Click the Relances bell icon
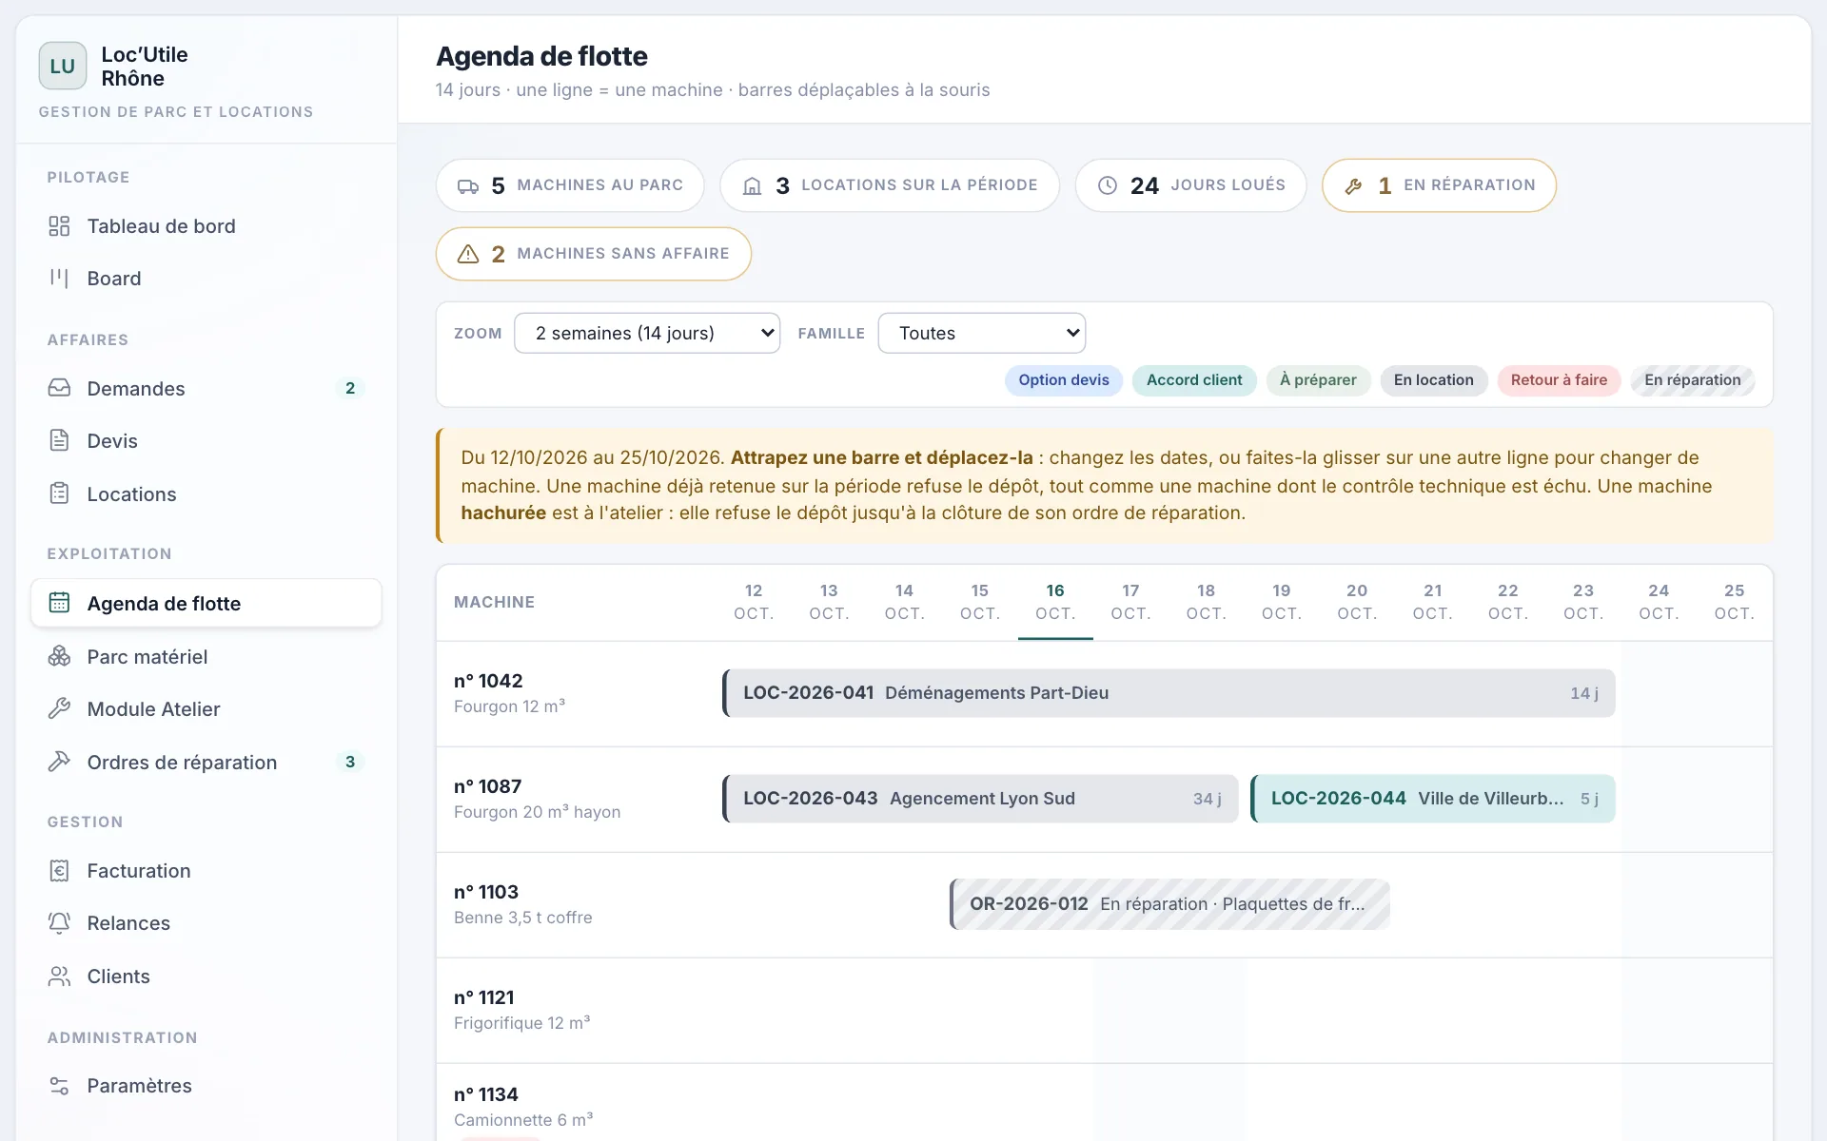 [x=59, y=922]
